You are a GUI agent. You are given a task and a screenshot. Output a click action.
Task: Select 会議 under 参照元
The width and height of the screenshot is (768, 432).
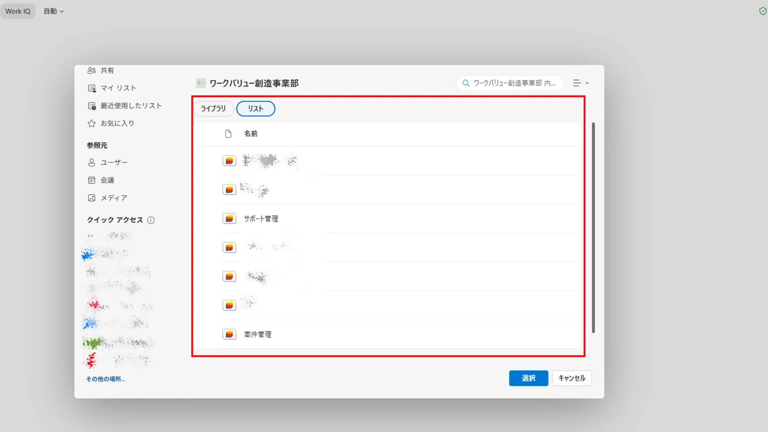(101, 180)
